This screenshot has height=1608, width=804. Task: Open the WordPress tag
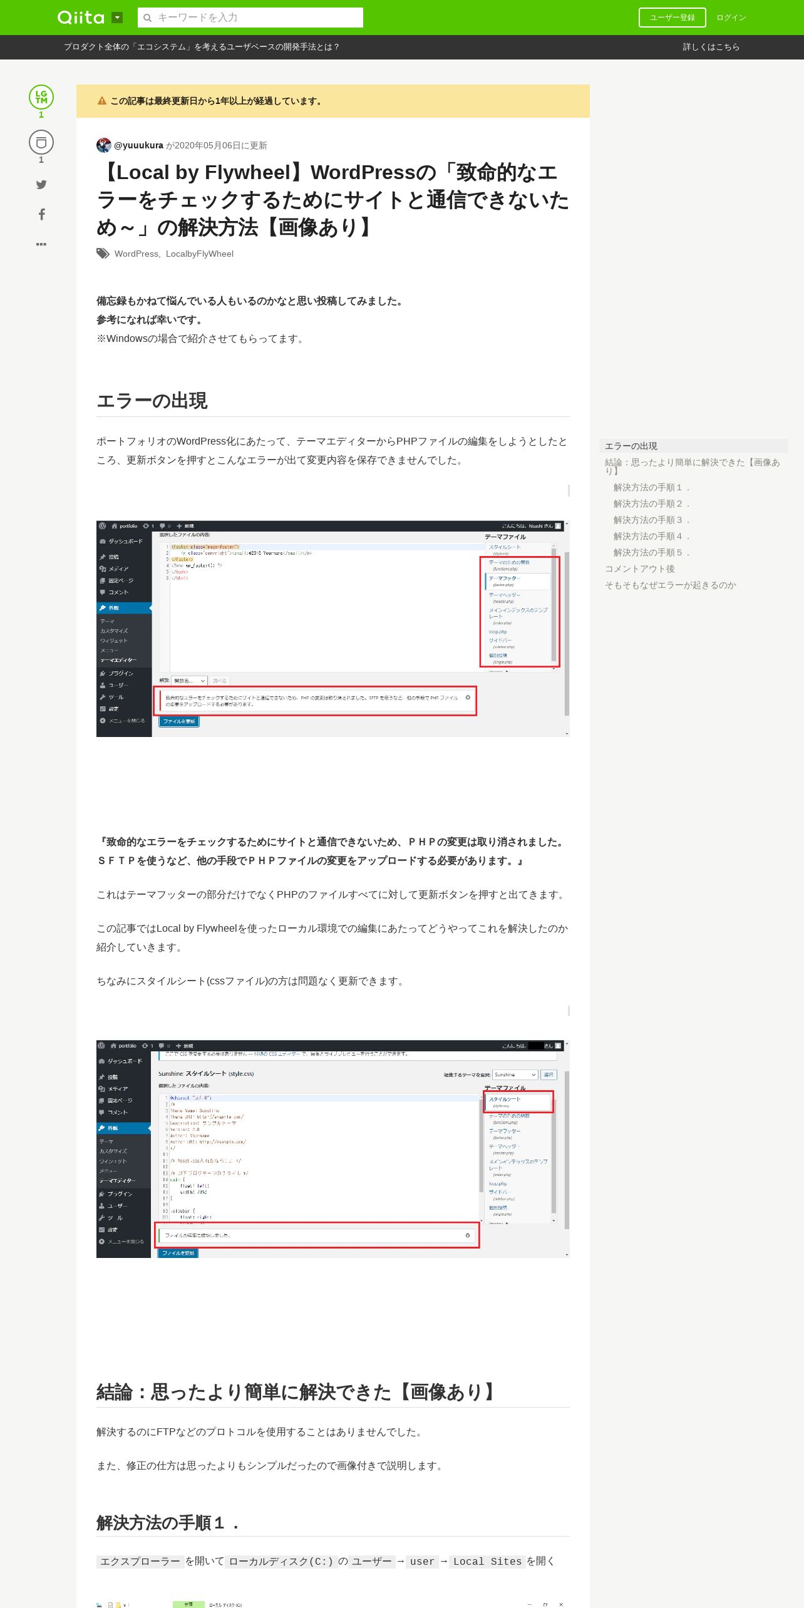[137, 254]
